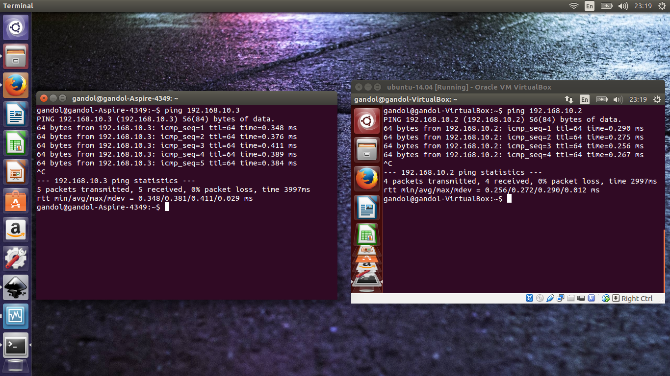This screenshot has width=670, height=376.
Task: Click the Right Ctrl host key label
Action: (x=638, y=298)
